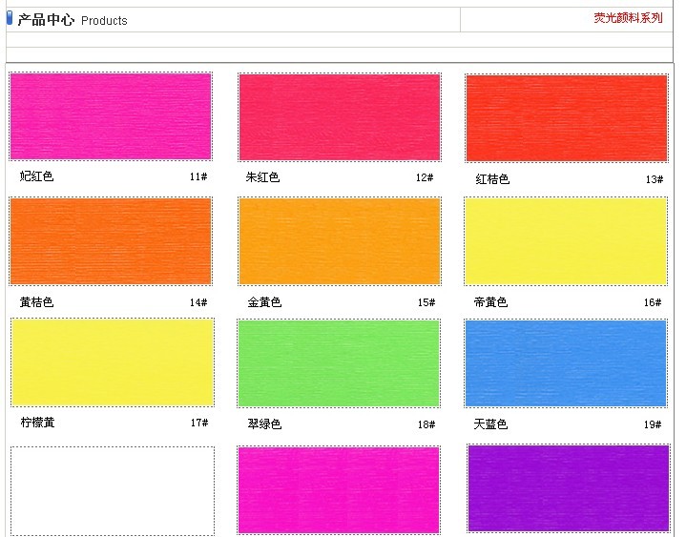Click the 黄桔色 label text
Viewport: 686px width, 537px height.
tap(37, 302)
